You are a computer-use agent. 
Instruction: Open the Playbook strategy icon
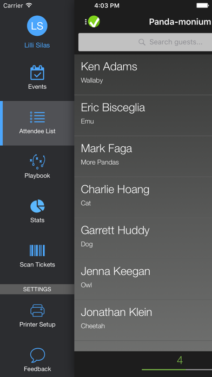point(37,161)
